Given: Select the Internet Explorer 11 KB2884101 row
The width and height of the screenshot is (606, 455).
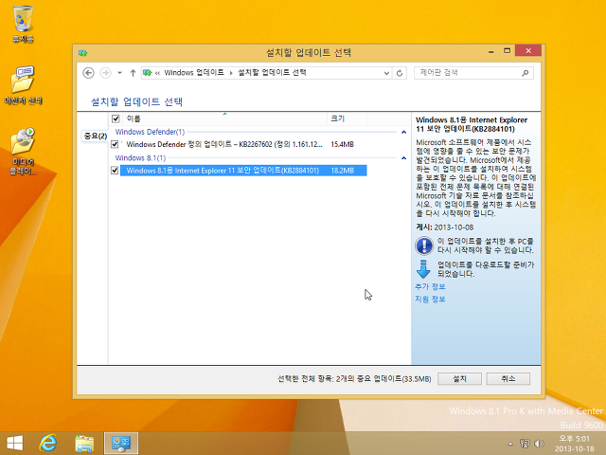Looking at the screenshot, I should tap(243, 171).
